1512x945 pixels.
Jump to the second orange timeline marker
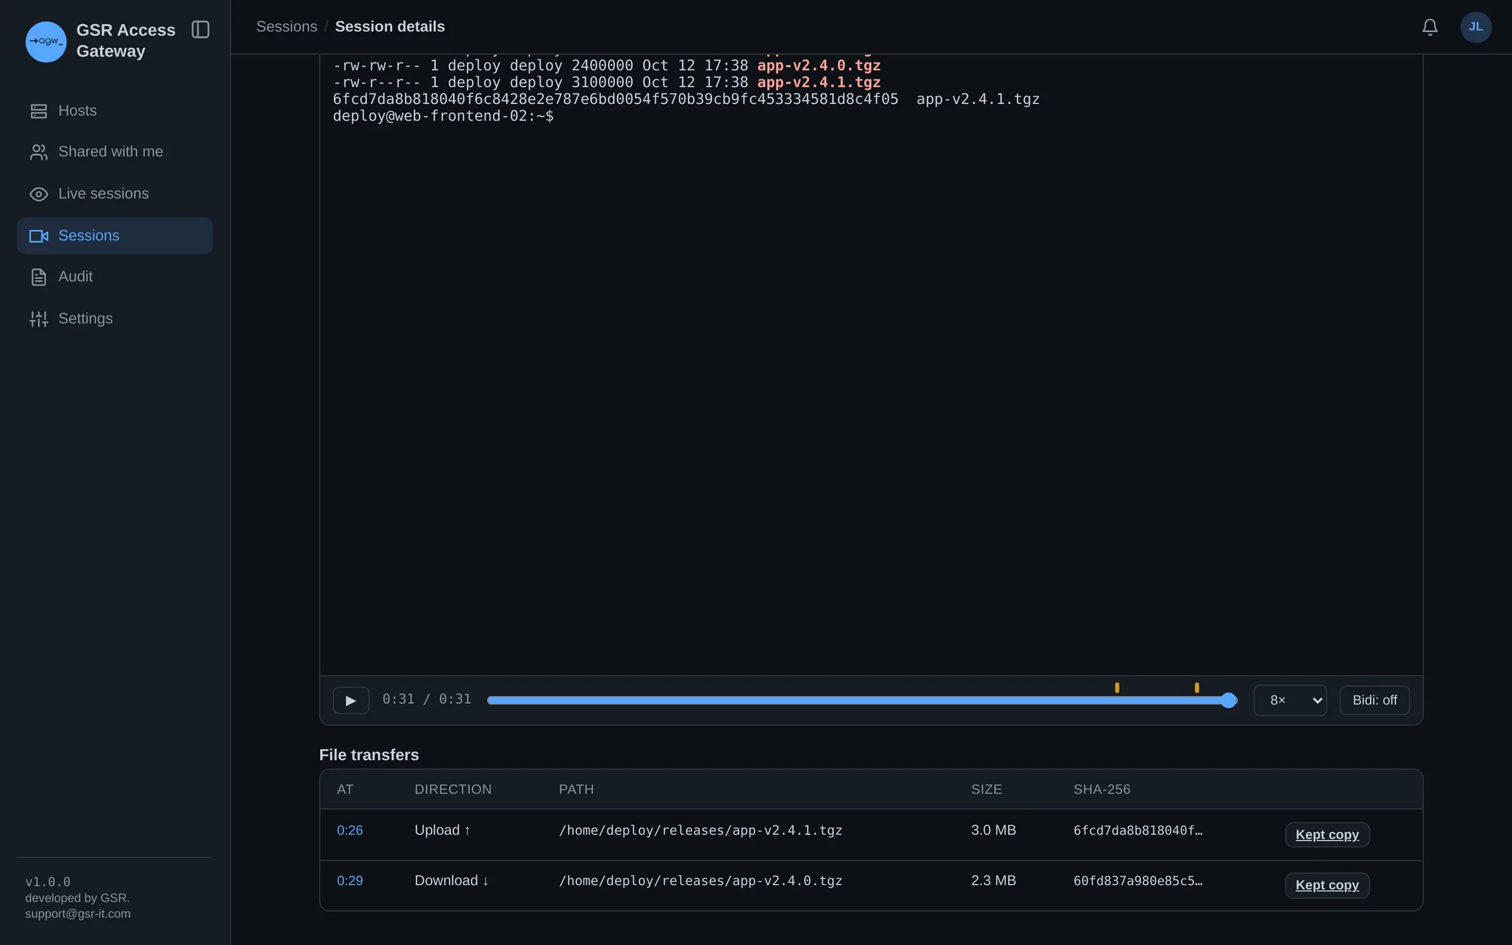1197,687
